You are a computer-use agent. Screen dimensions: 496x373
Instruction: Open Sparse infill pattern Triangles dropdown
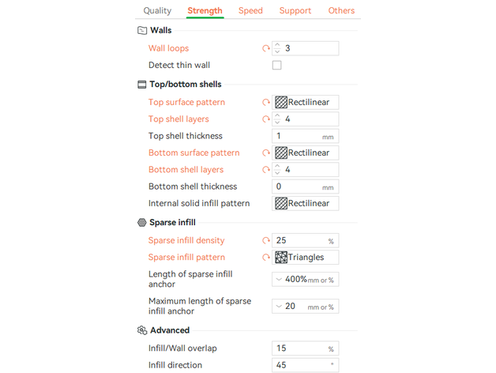(306, 258)
